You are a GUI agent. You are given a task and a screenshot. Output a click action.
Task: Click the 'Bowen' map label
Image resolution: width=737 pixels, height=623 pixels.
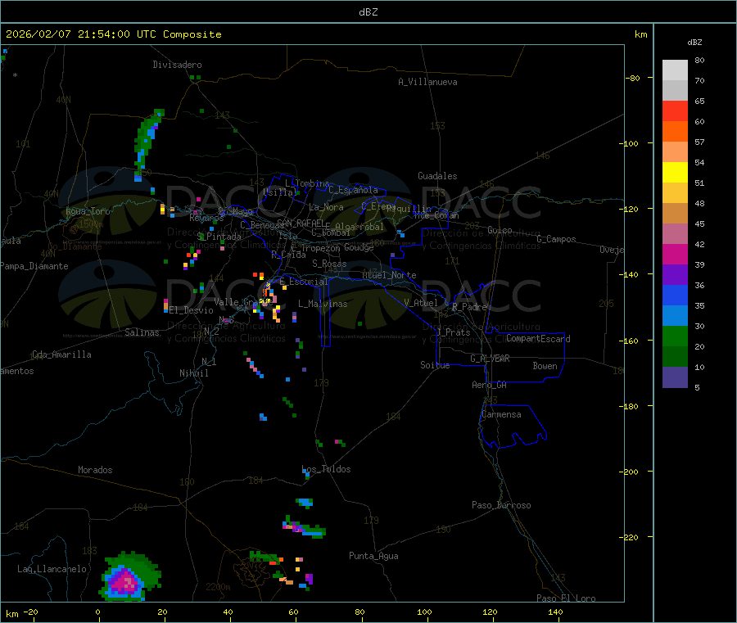[545, 366]
